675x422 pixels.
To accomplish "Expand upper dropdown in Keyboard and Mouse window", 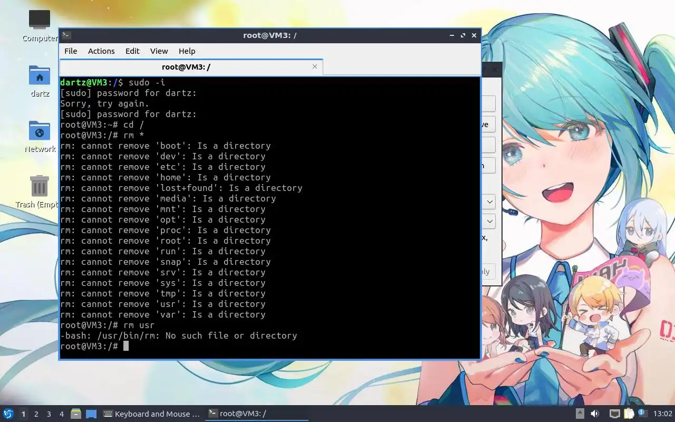I will 489,202.
